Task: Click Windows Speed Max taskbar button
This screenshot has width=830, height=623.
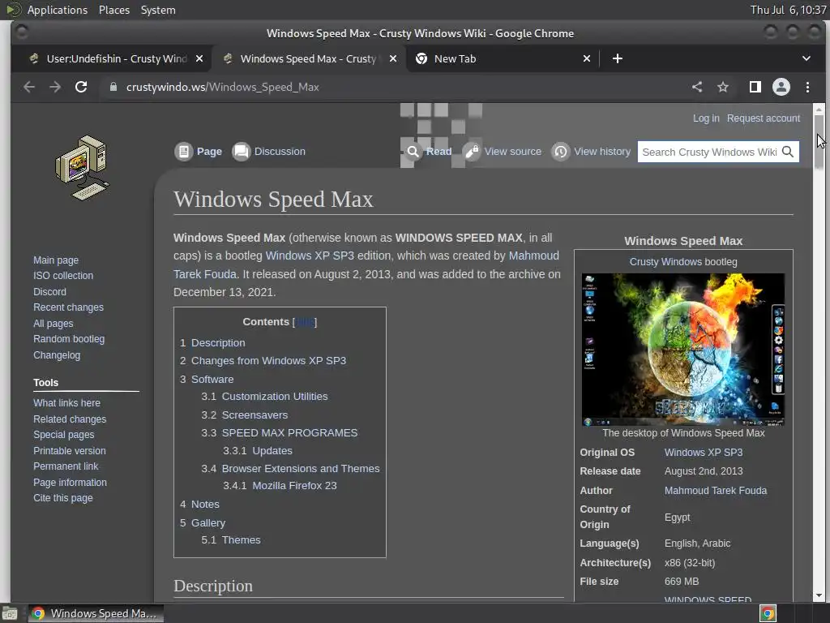Action: pos(96,613)
